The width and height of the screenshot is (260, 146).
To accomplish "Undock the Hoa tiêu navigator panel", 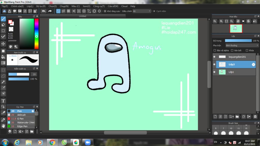I will [x=255, y=16].
